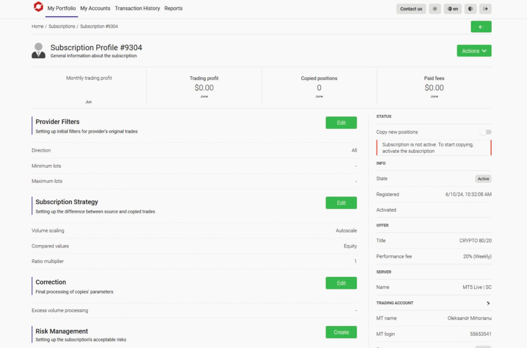
Task: Create a Risk Management rule
Action: [341, 332]
